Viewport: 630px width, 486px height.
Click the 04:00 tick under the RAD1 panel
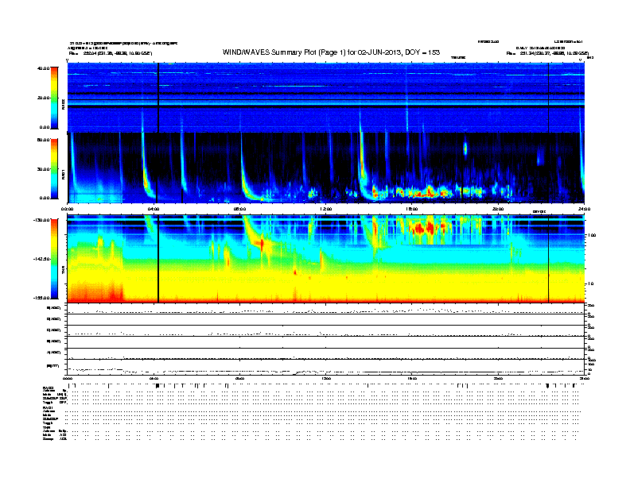click(154, 209)
